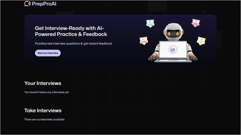241x135 pixels.
Task: Click the "Get Interview-Ready" hero headline
Action: click(71, 31)
